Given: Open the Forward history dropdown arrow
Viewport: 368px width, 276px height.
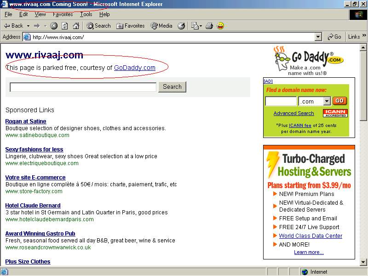Looking at the screenshot, I should (45, 26).
